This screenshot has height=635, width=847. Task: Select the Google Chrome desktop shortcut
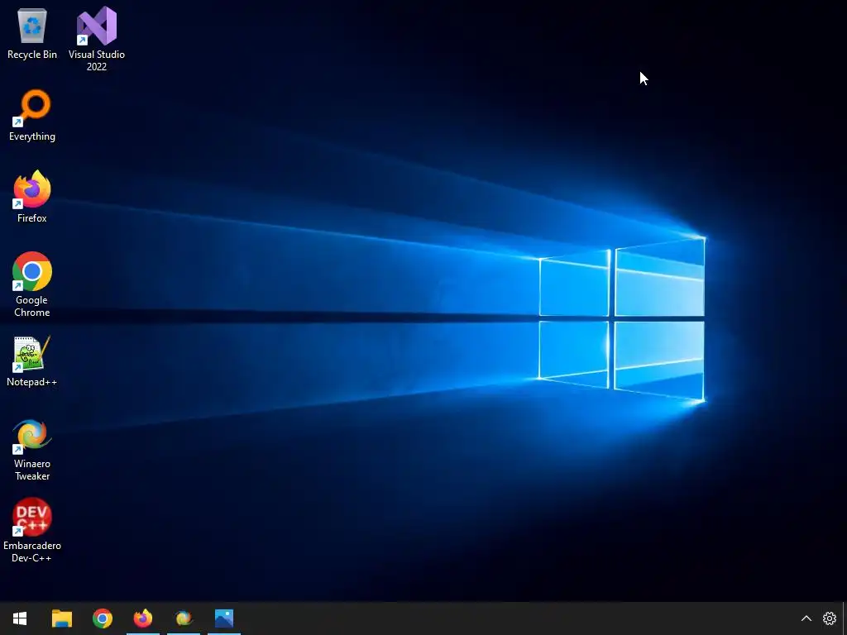tap(32, 284)
